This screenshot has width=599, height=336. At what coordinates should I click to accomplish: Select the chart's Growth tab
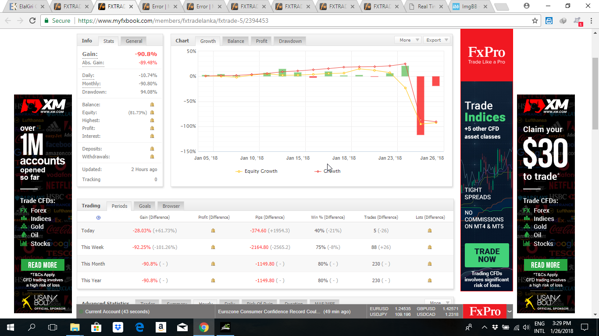[x=208, y=41]
